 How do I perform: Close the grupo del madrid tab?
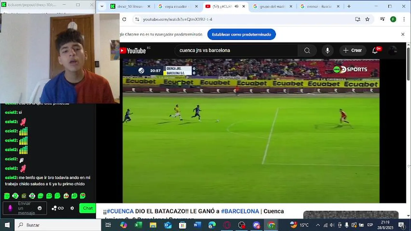[x=291, y=6]
